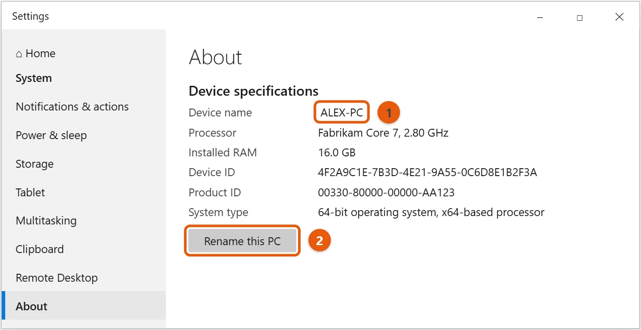Click the Settings window title
This screenshot has width=641, height=330.
(31, 16)
